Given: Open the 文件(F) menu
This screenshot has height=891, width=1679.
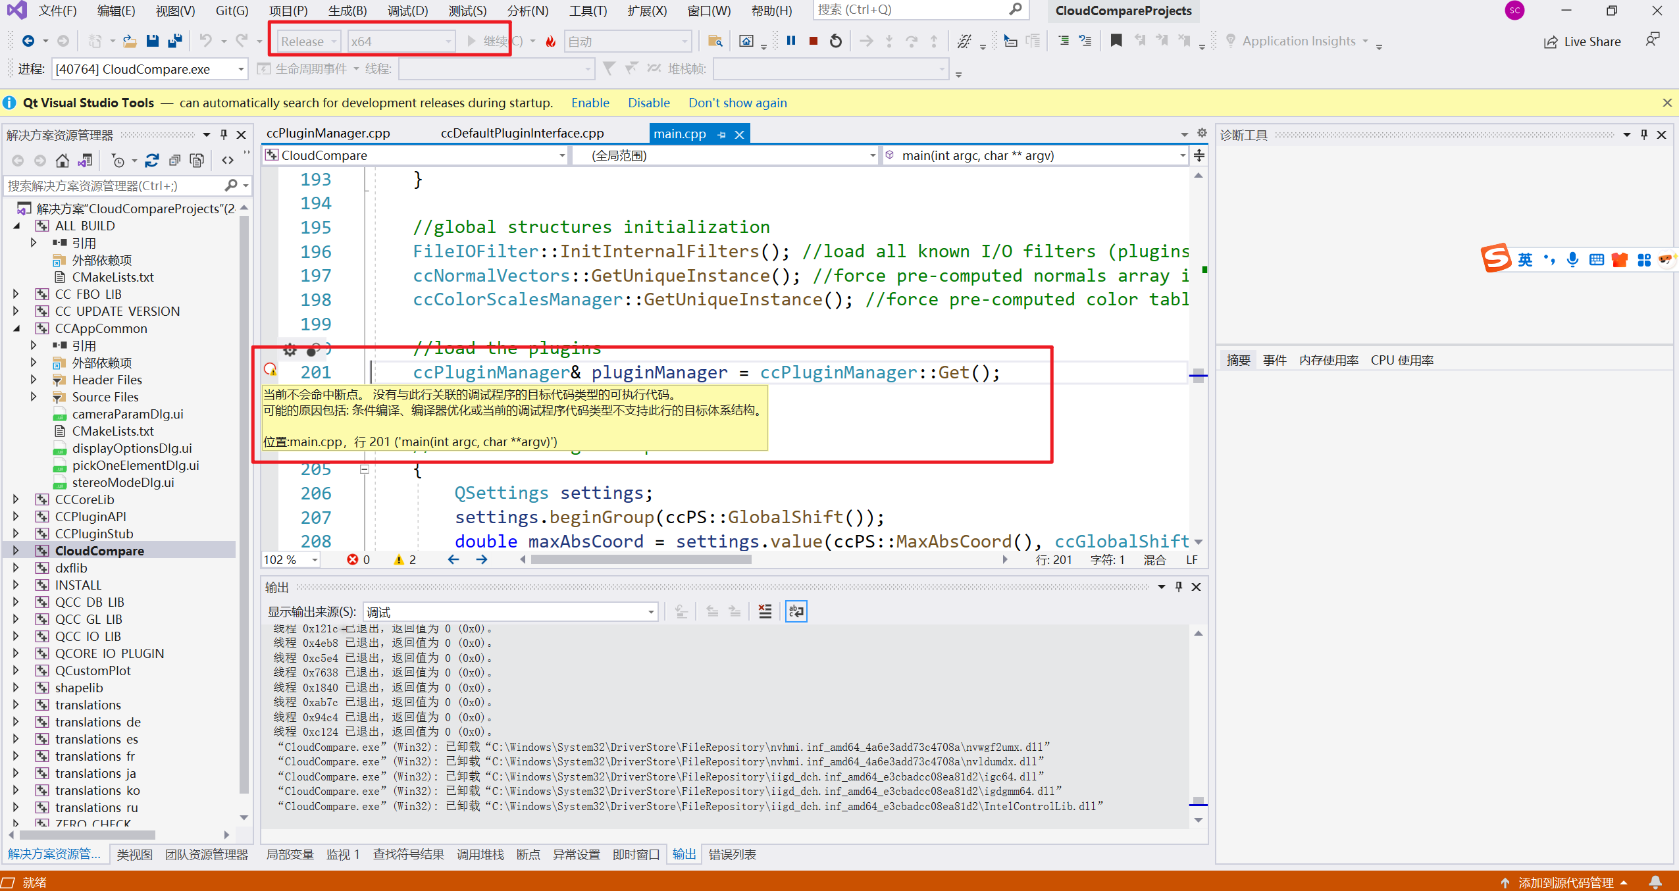Looking at the screenshot, I should click(58, 11).
